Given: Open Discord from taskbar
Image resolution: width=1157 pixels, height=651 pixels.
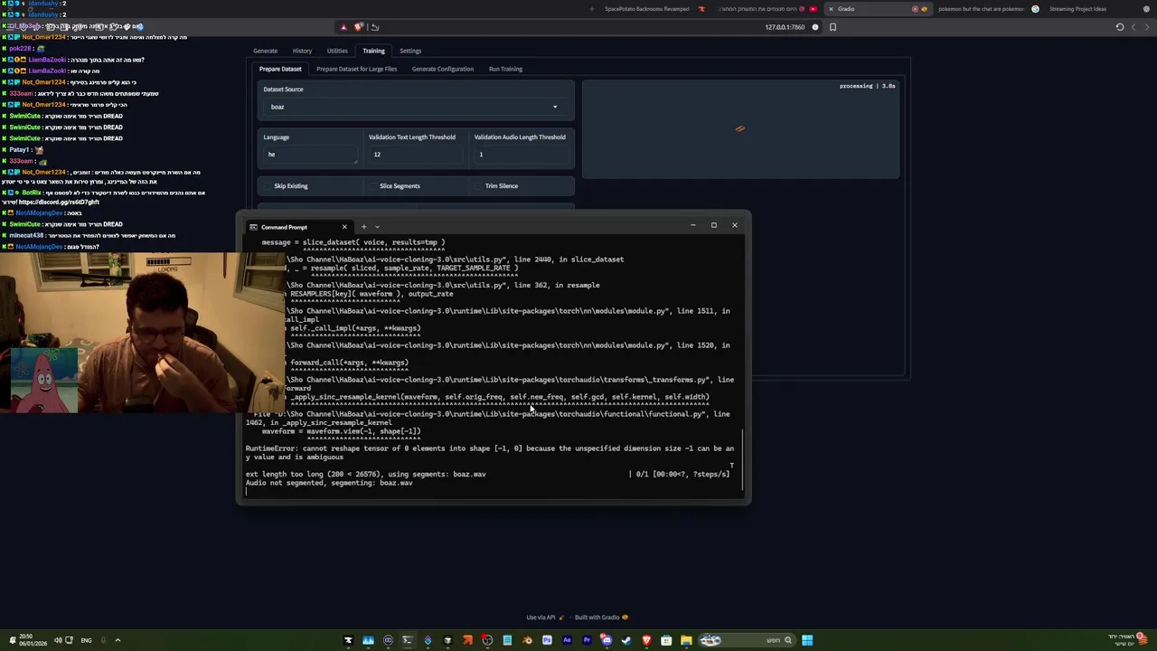Looking at the screenshot, I should [607, 640].
